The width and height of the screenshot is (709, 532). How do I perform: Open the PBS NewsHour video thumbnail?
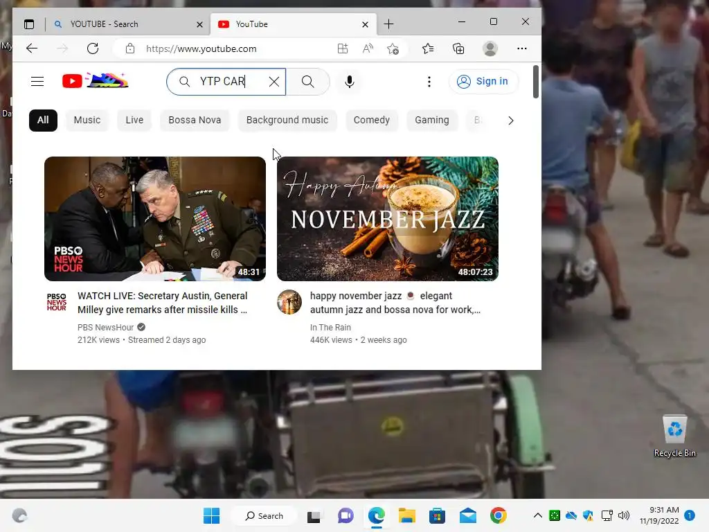coord(155,219)
